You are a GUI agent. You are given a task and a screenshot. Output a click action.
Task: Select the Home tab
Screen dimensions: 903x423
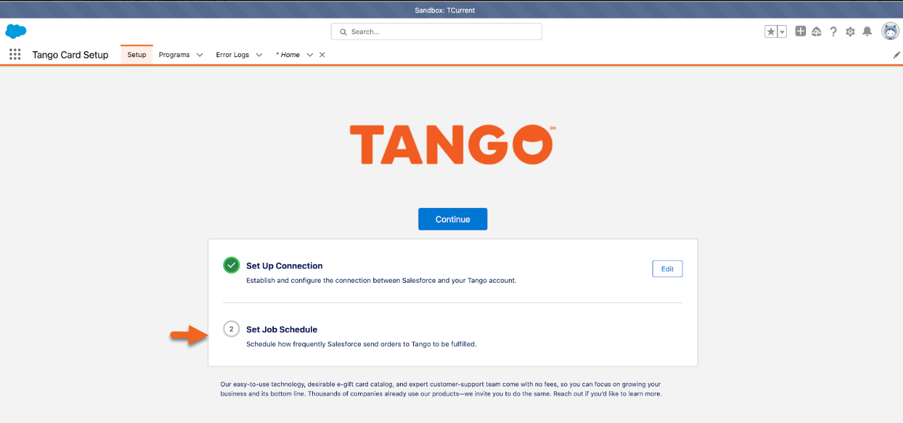click(x=291, y=54)
